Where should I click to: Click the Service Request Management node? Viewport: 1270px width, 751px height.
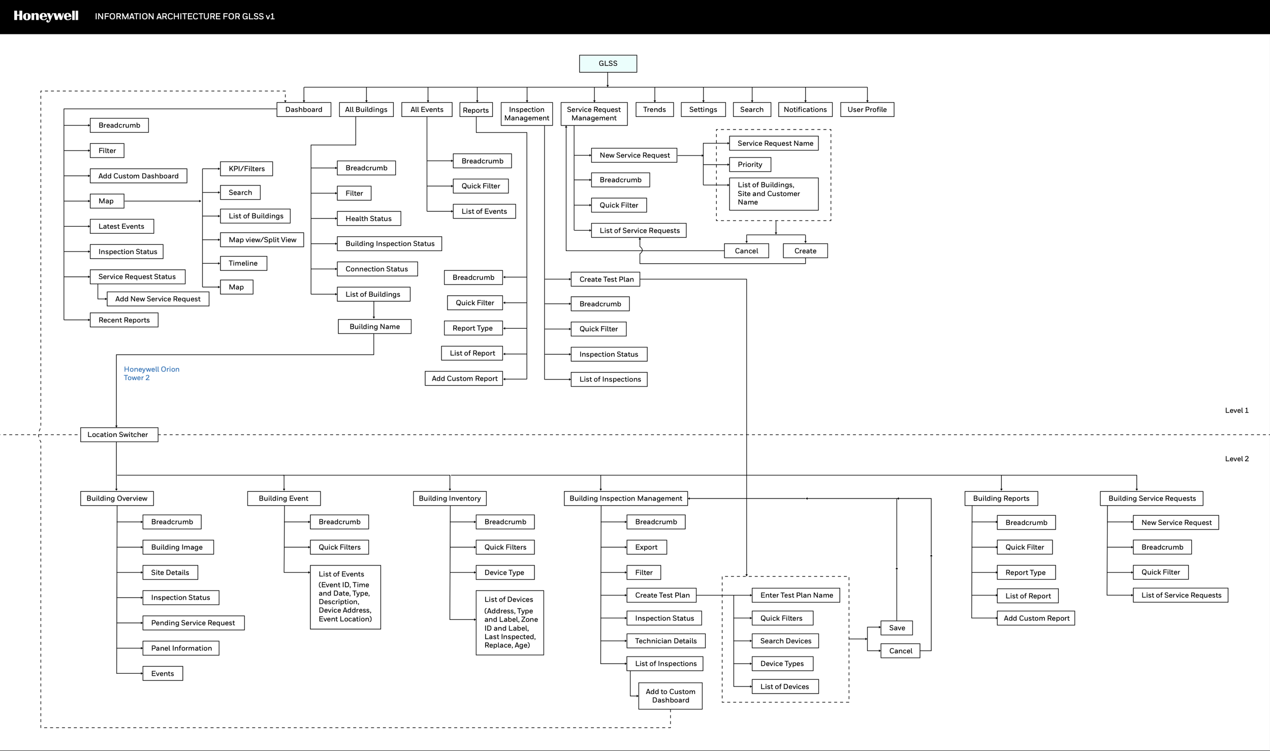coord(593,113)
